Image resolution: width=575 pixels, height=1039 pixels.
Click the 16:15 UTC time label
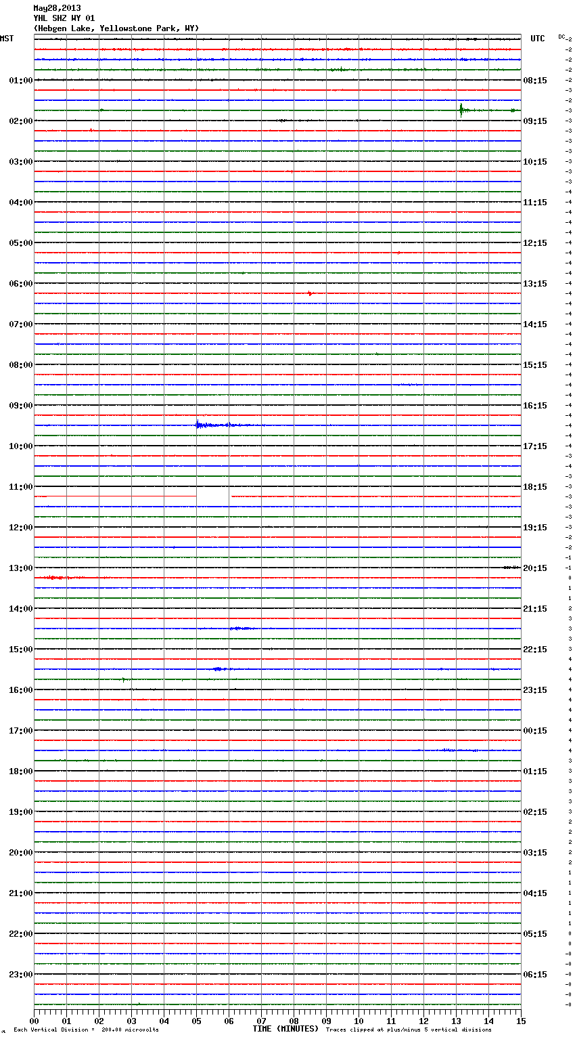pos(535,406)
